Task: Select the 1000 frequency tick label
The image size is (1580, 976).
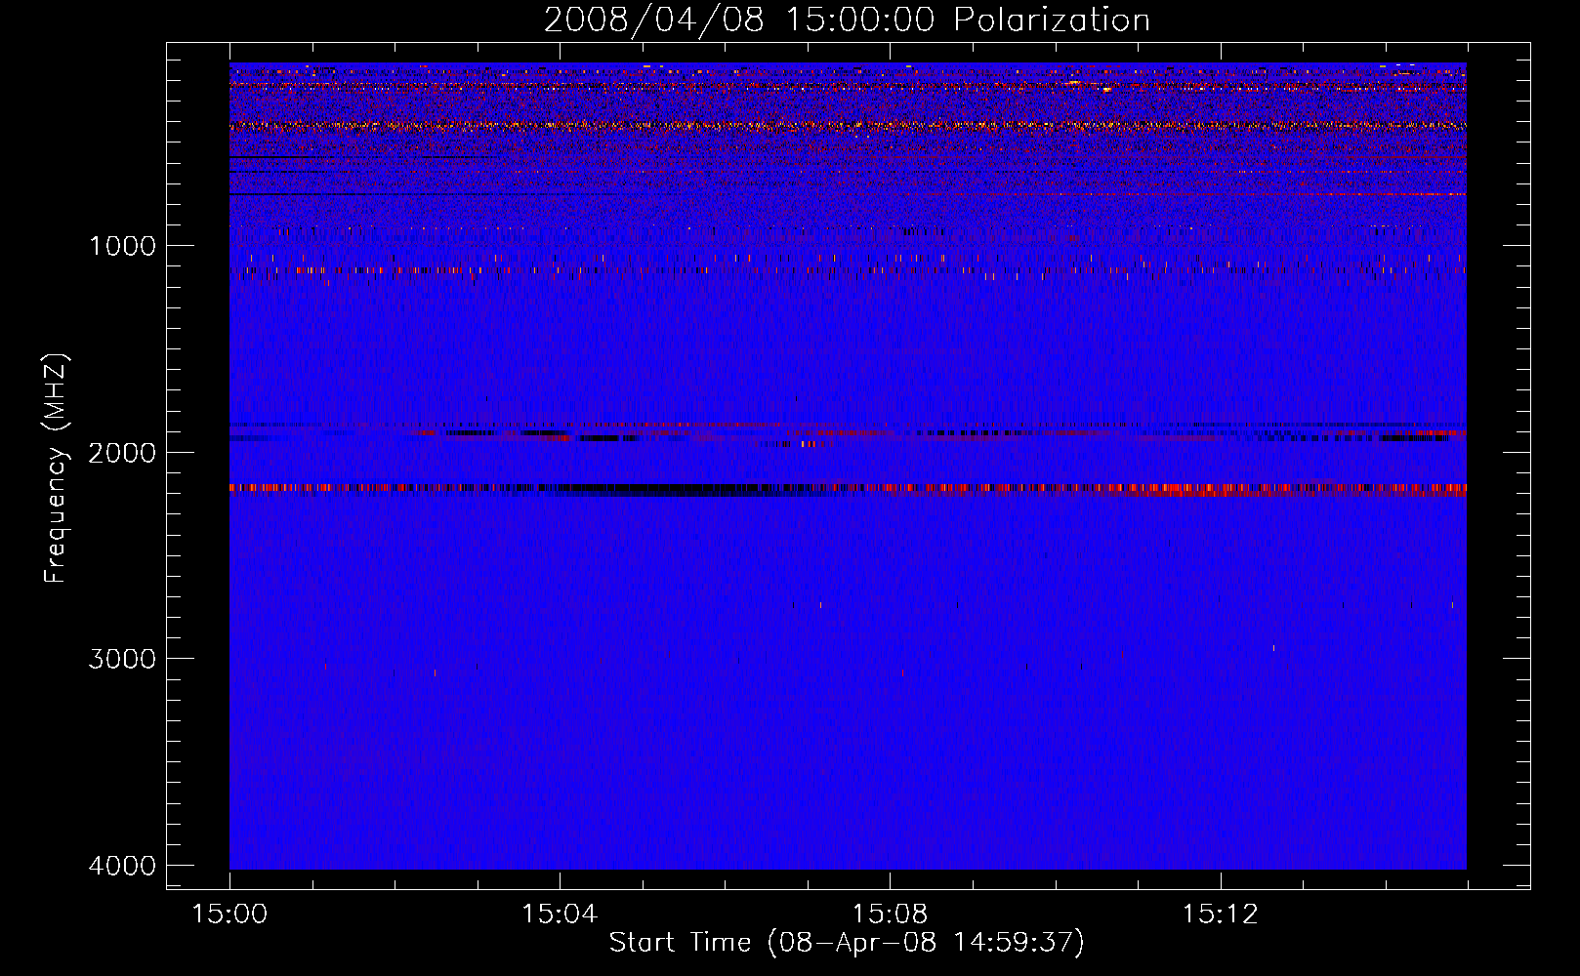Action: point(122,246)
